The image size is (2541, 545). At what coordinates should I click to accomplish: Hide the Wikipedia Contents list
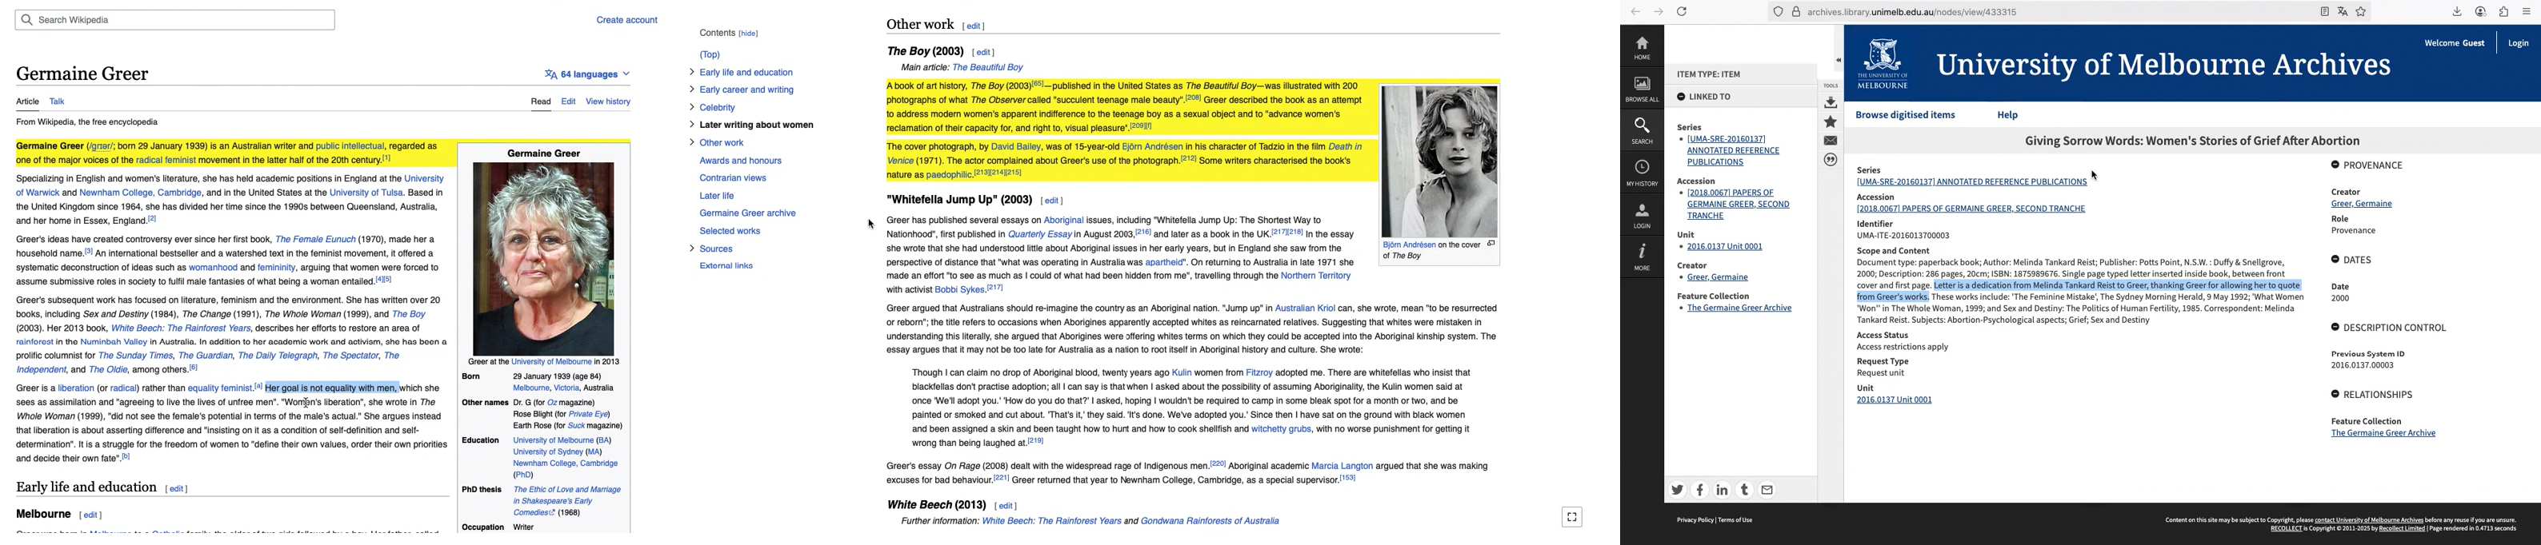(749, 34)
